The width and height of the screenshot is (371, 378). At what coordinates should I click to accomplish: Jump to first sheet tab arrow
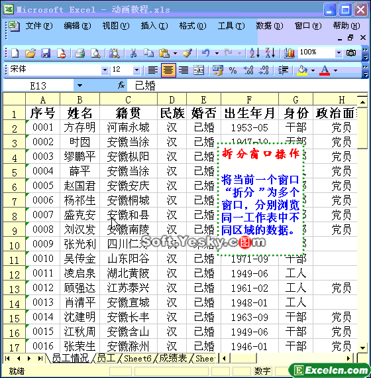tap(8, 358)
